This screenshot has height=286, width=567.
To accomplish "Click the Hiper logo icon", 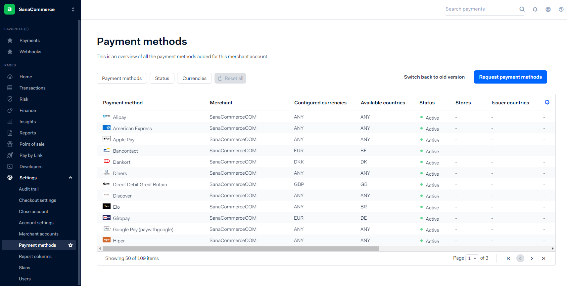I will point(107,240).
